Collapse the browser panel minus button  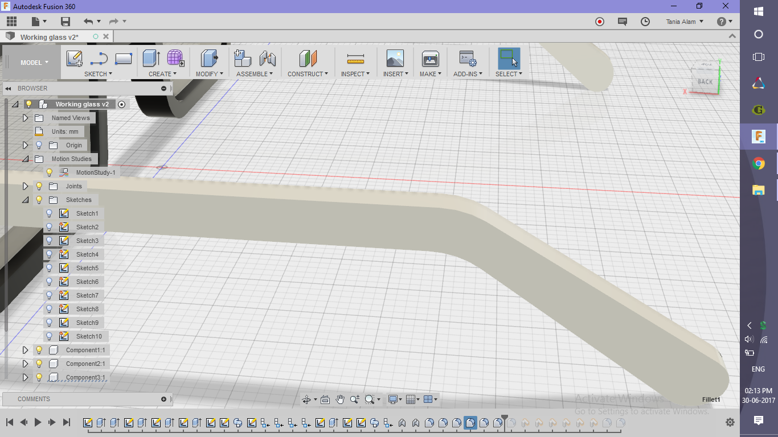tap(164, 88)
